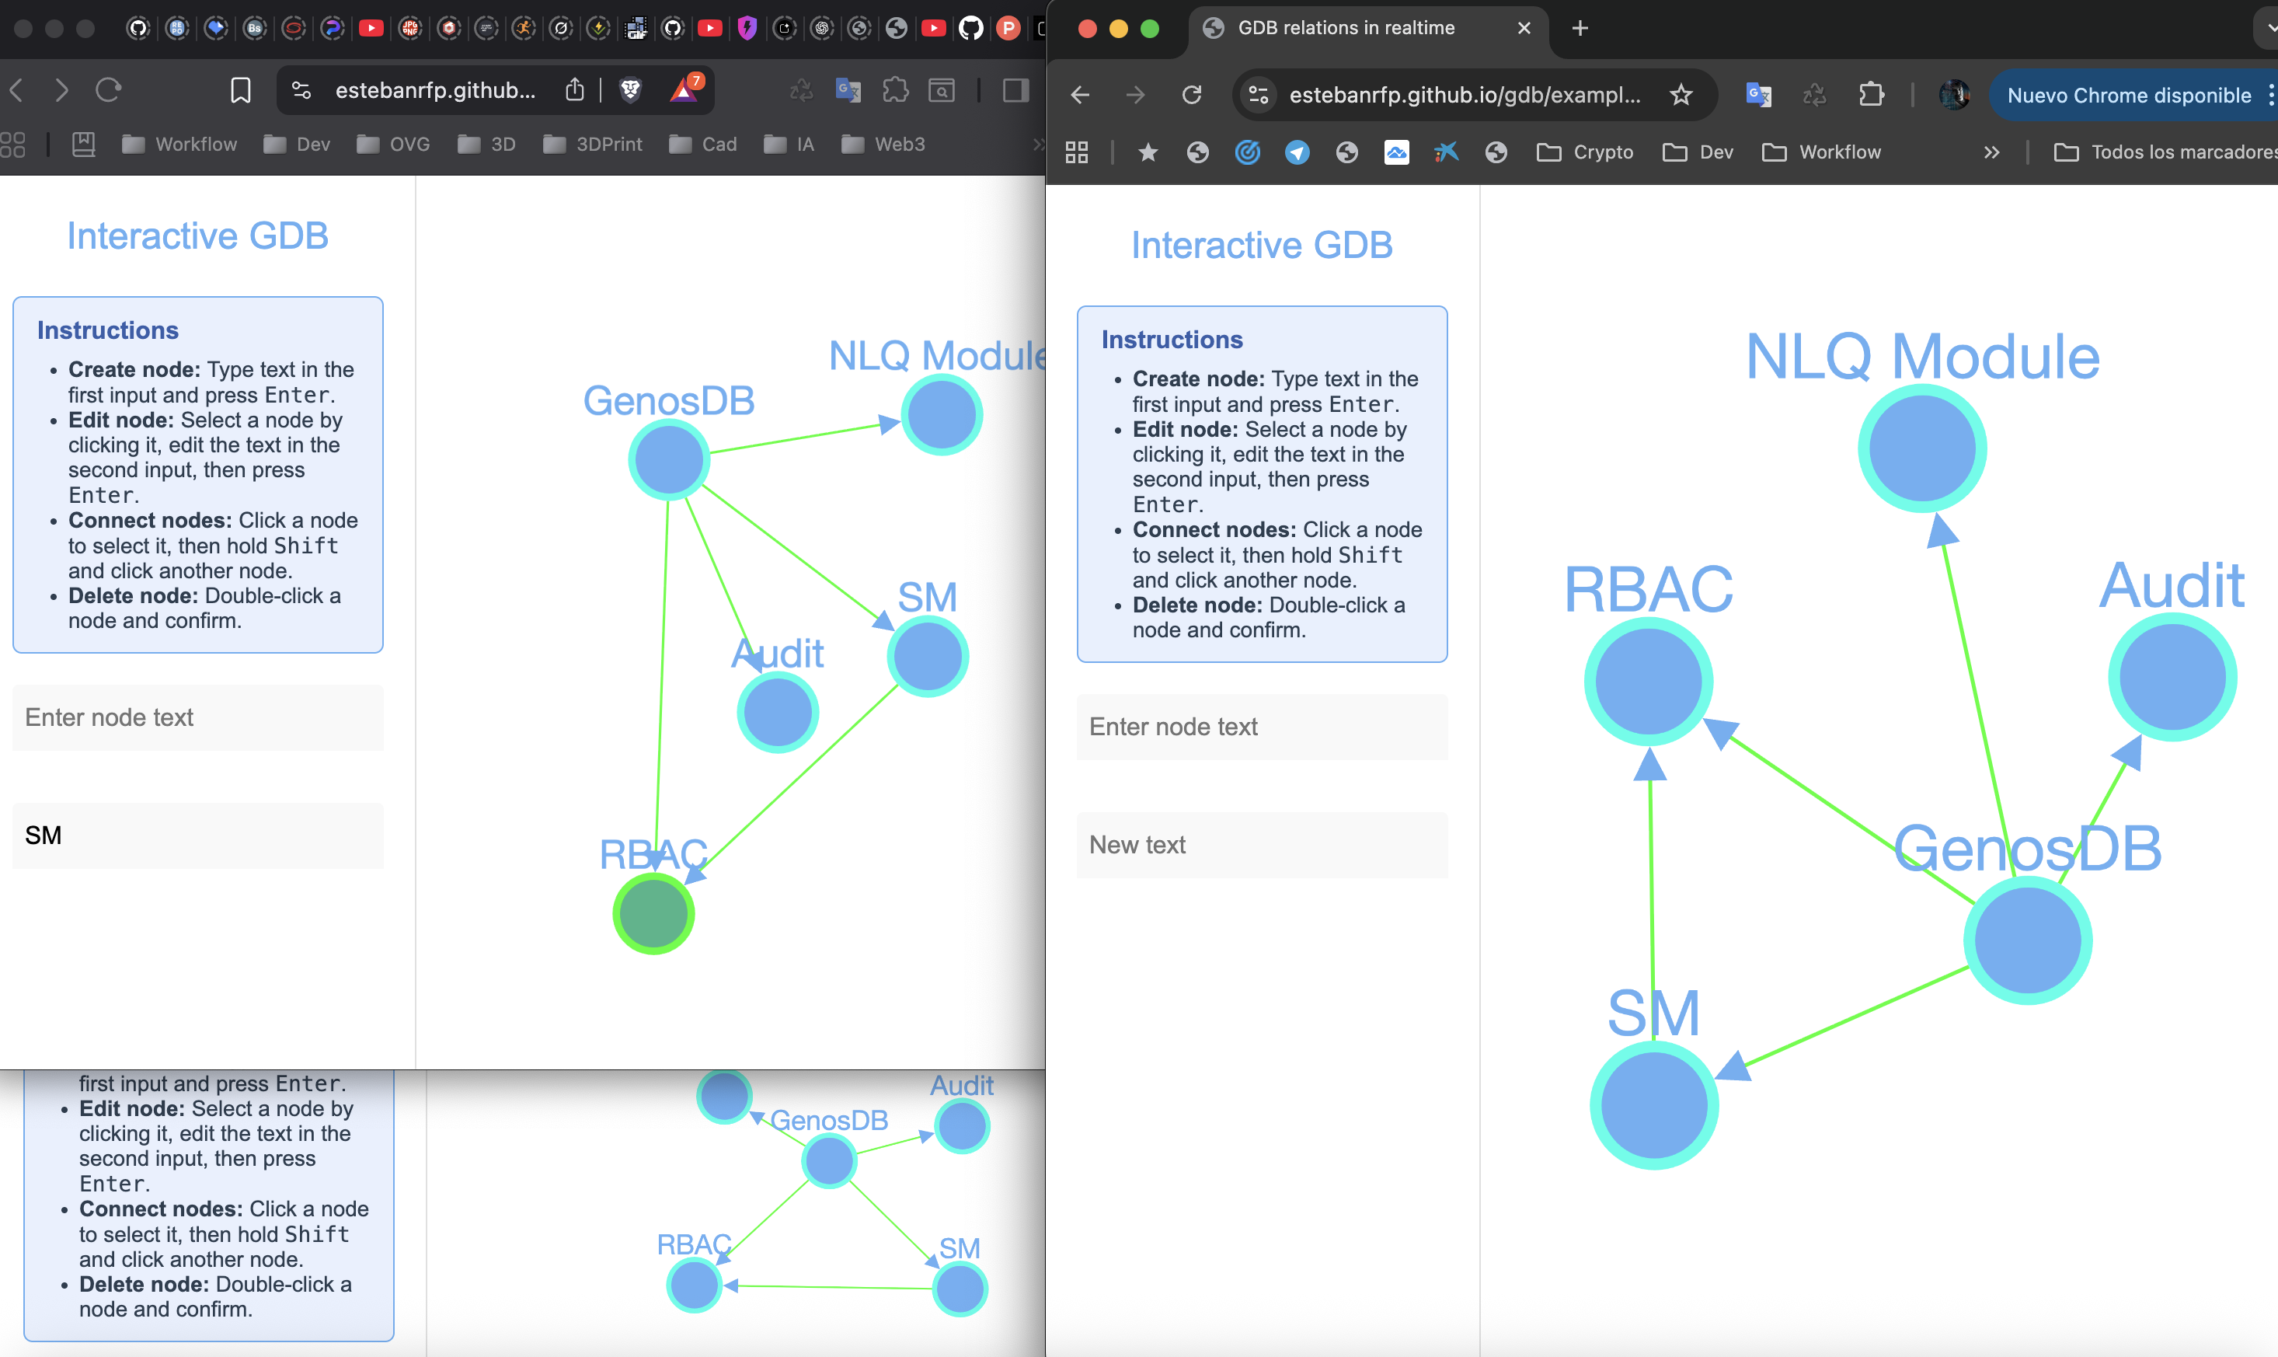Select the GDB relations in realtime tab
Viewport: 2278px width, 1357px height.
point(1344,27)
